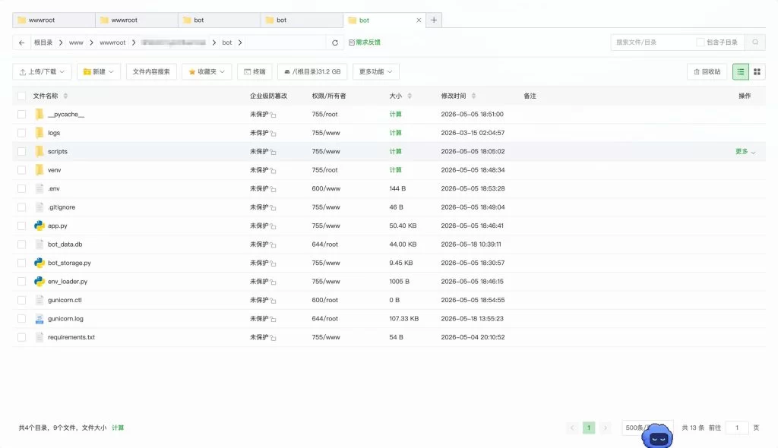Check the box for app.py row
The image size is (778, 448).
click(21, 226)
